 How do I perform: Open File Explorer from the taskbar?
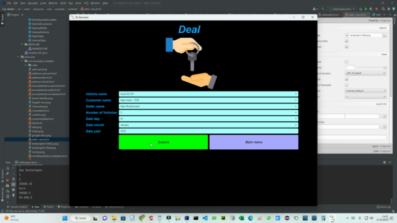[x=114, y=218]
